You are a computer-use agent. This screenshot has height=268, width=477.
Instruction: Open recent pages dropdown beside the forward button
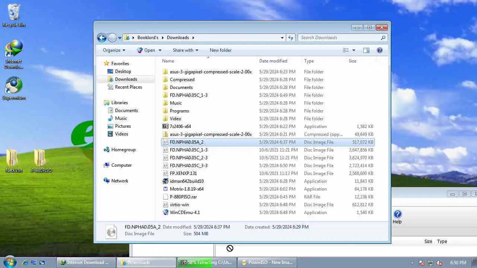tap(120, 38)
